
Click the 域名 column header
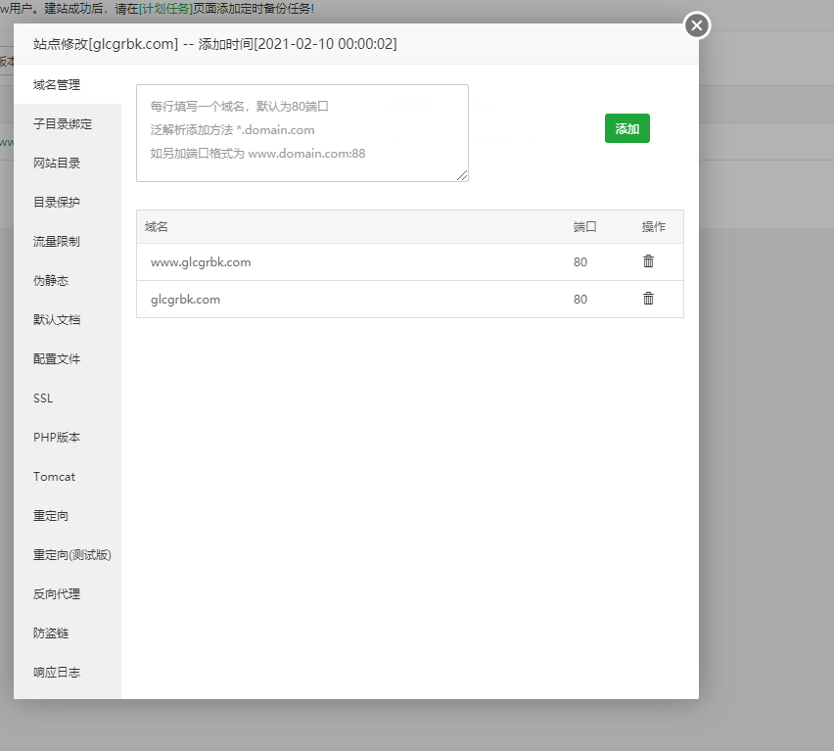coord(157,226)
